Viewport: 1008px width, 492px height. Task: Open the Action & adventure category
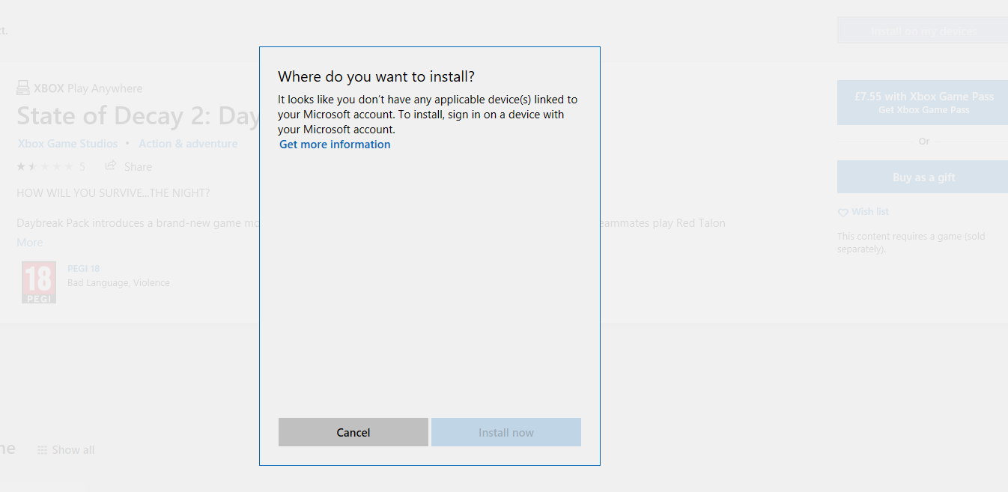click(188, 144)
